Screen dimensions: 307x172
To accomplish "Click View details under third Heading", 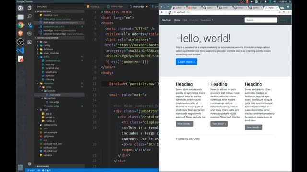I will coord(254,128).
